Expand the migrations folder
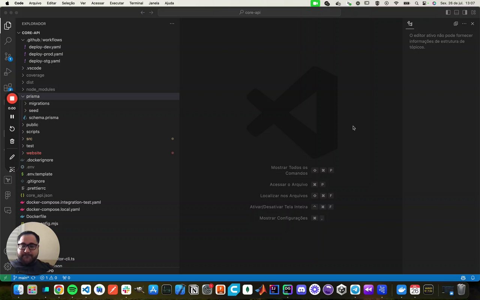Screen dimensions: 480x300 97,103
